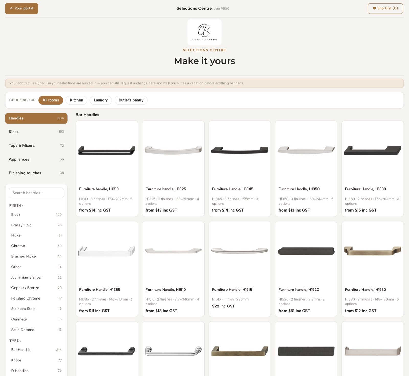Click the Furniture Handle, H1385 title
The height and width of the screenshot is (376, 409).
[100, 290]
